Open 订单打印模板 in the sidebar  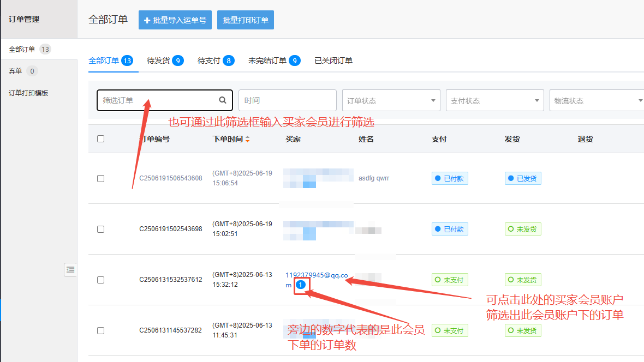coord(28,93)
